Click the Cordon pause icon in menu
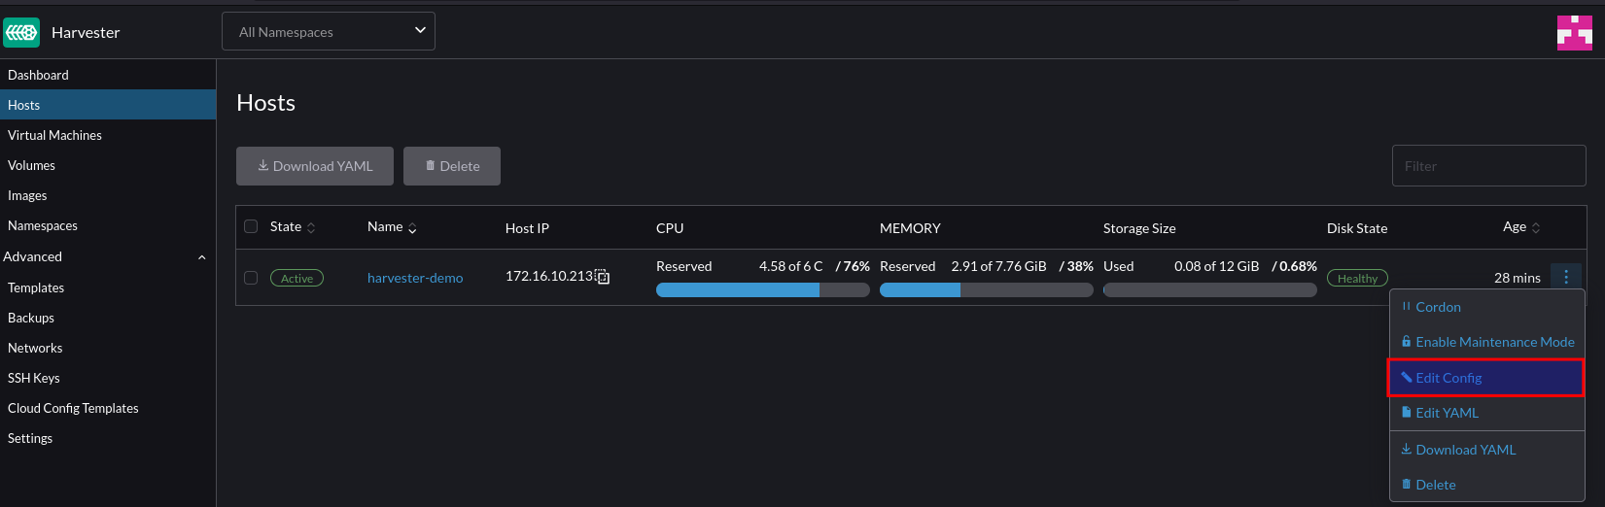Image resolution: width=1605 pixels, height=507 pixels. [1406, 306]
